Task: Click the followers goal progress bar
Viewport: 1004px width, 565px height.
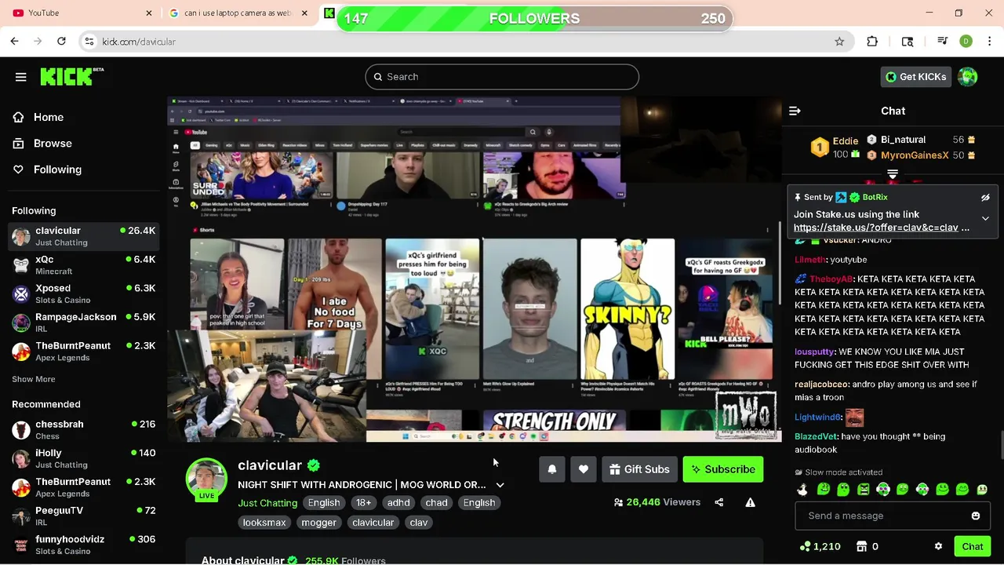Action: pyautogui.click(x=535, y=19)
